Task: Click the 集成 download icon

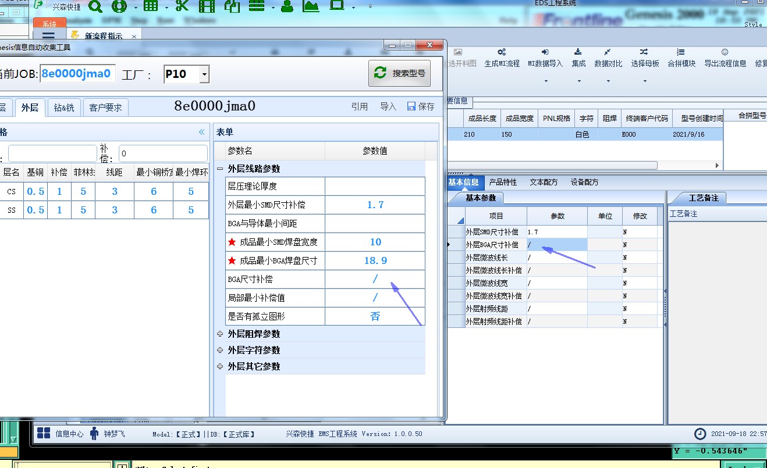Action: click(578, 52)
